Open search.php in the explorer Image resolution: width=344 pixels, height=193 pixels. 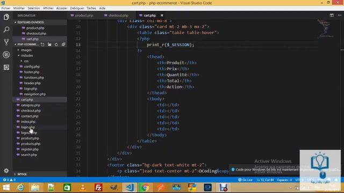pyautogui.click(x=29, y=155)
